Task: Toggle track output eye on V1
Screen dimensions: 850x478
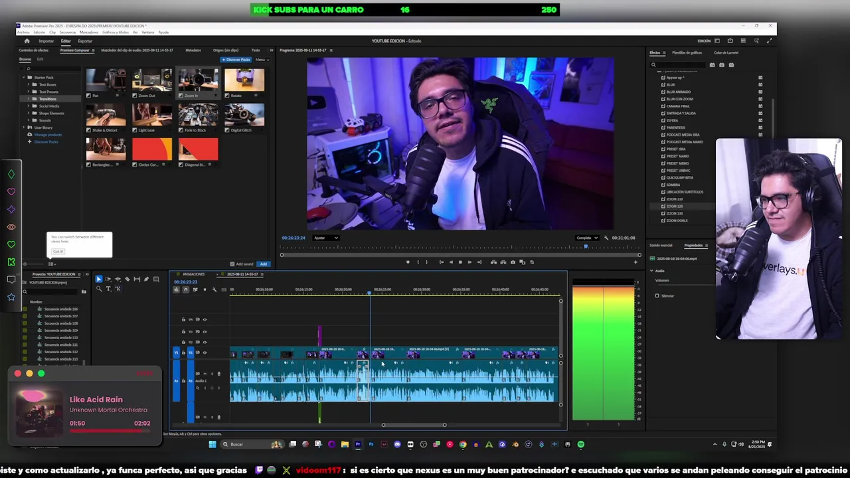Action: 205,353
